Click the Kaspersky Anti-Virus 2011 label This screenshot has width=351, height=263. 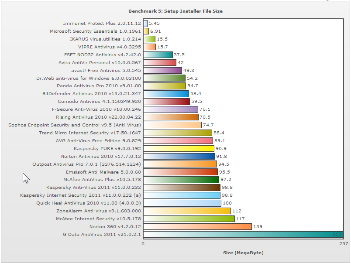pyautogui.click(x=93, y=187)
